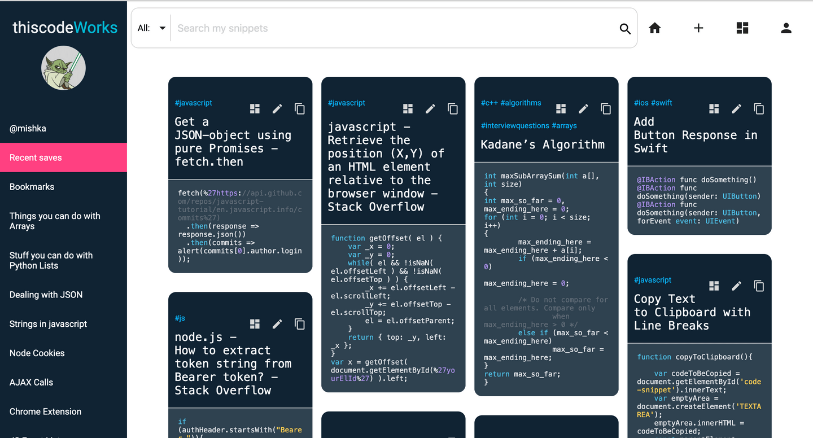Copy the Swift button snippet via copy icon
Screen dimensions: 813x438
coord(759,108)
